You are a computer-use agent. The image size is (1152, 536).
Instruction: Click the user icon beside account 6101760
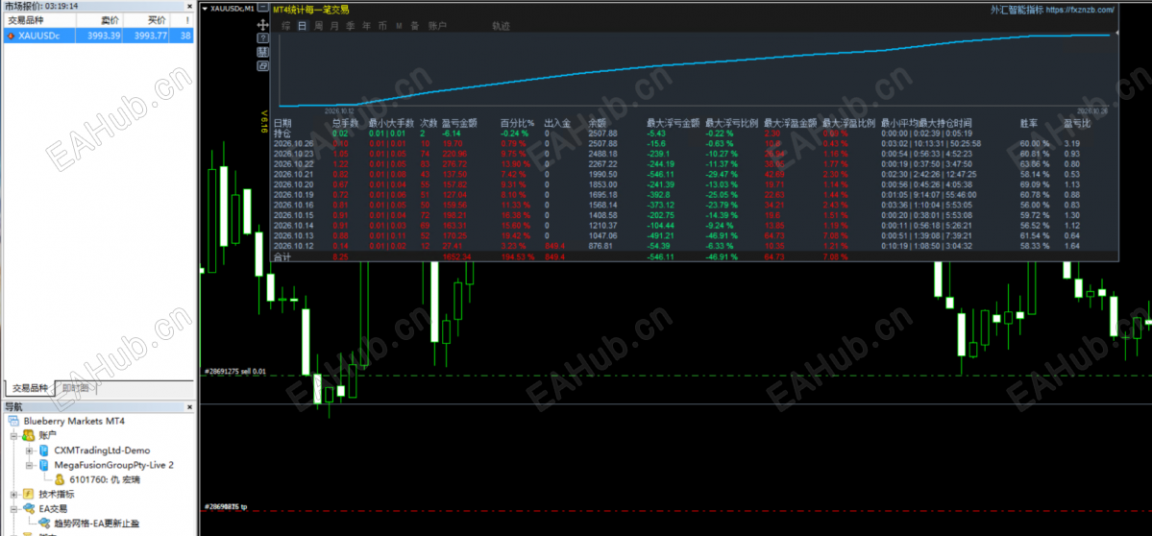point(60,479)
